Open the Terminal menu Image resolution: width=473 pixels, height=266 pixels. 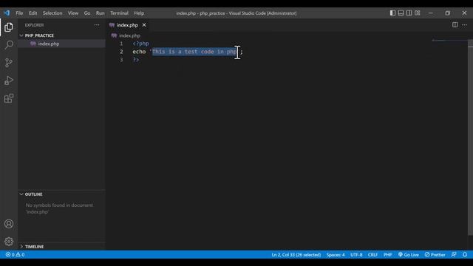click(x=119, y=13)
